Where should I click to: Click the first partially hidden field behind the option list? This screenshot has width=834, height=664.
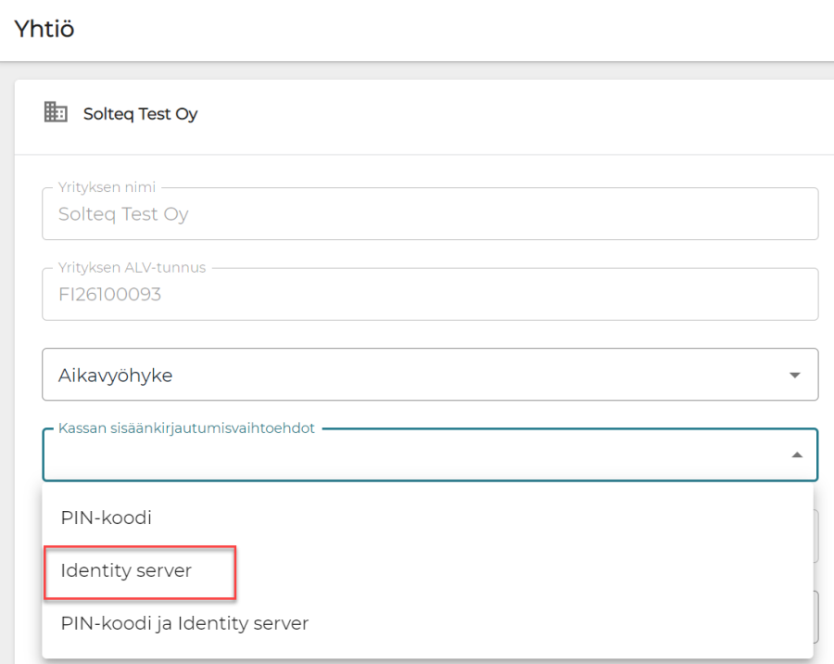tap(815, 535)
